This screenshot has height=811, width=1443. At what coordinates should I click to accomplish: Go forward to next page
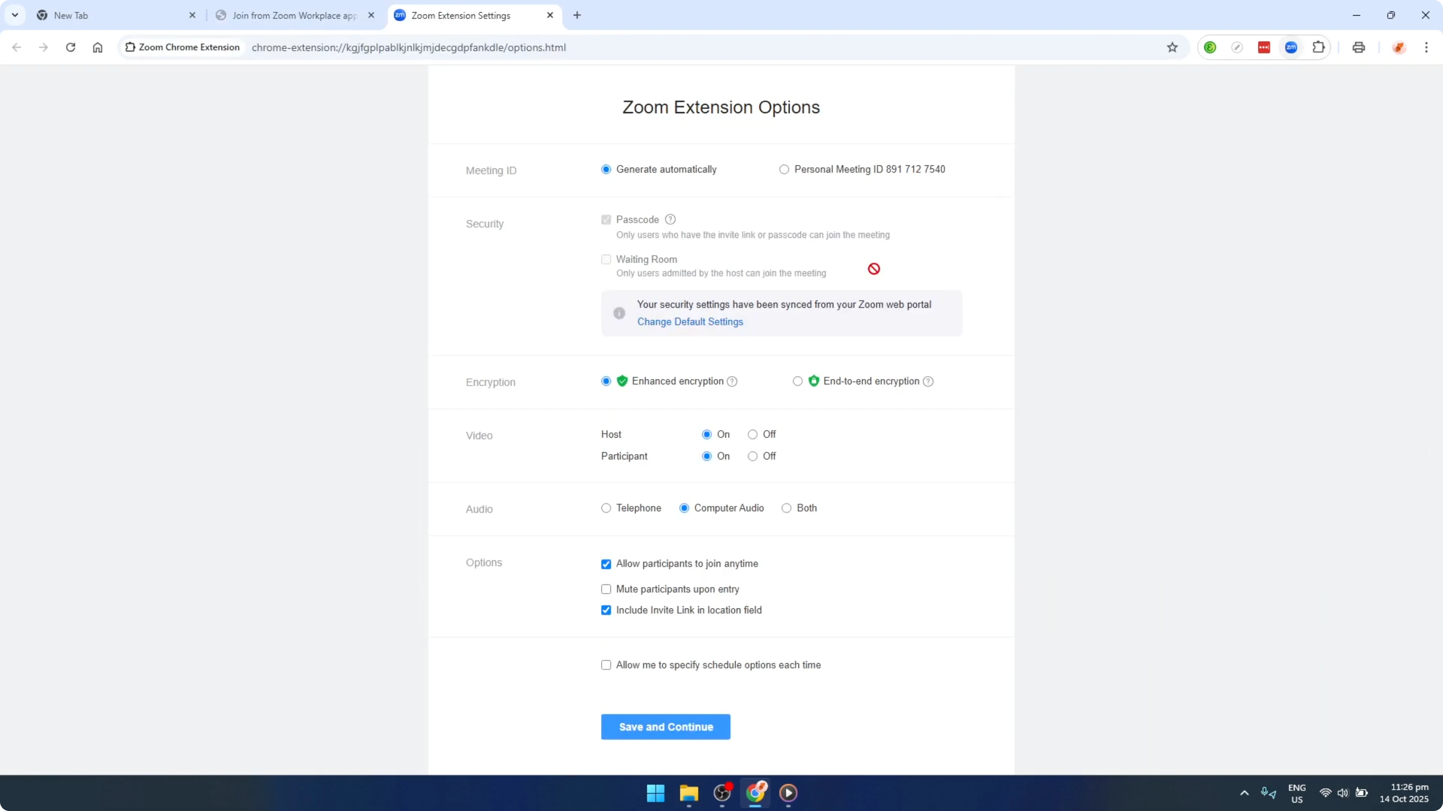pos(43,47)
